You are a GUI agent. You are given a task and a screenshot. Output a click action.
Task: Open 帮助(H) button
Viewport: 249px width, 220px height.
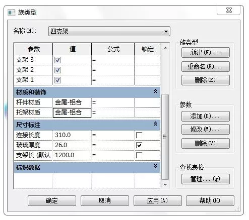click(x=210, y=200)
